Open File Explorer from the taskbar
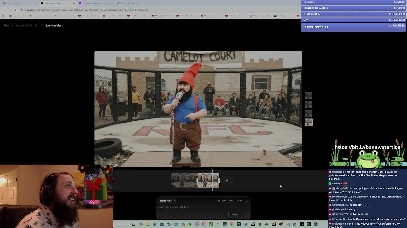The width and height of the screenshot is (407, 228). pyautogui.click(x=148, y=224)
